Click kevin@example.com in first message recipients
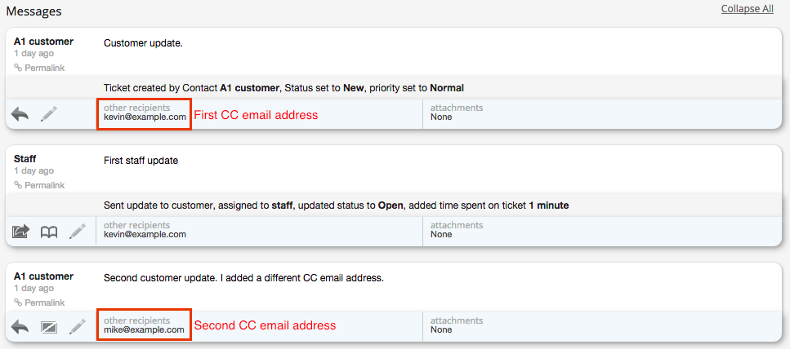 pos(145,117)
